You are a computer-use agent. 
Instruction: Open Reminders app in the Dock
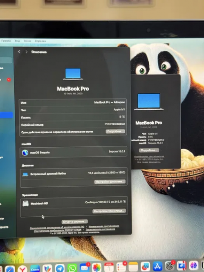coord(121,267)
